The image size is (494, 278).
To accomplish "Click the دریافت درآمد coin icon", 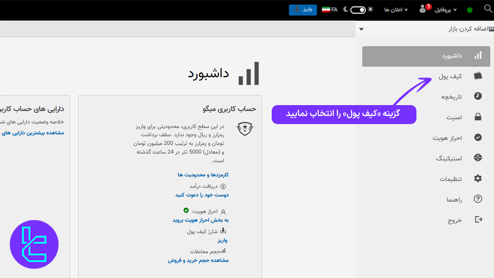I will (x=223, y=186).
